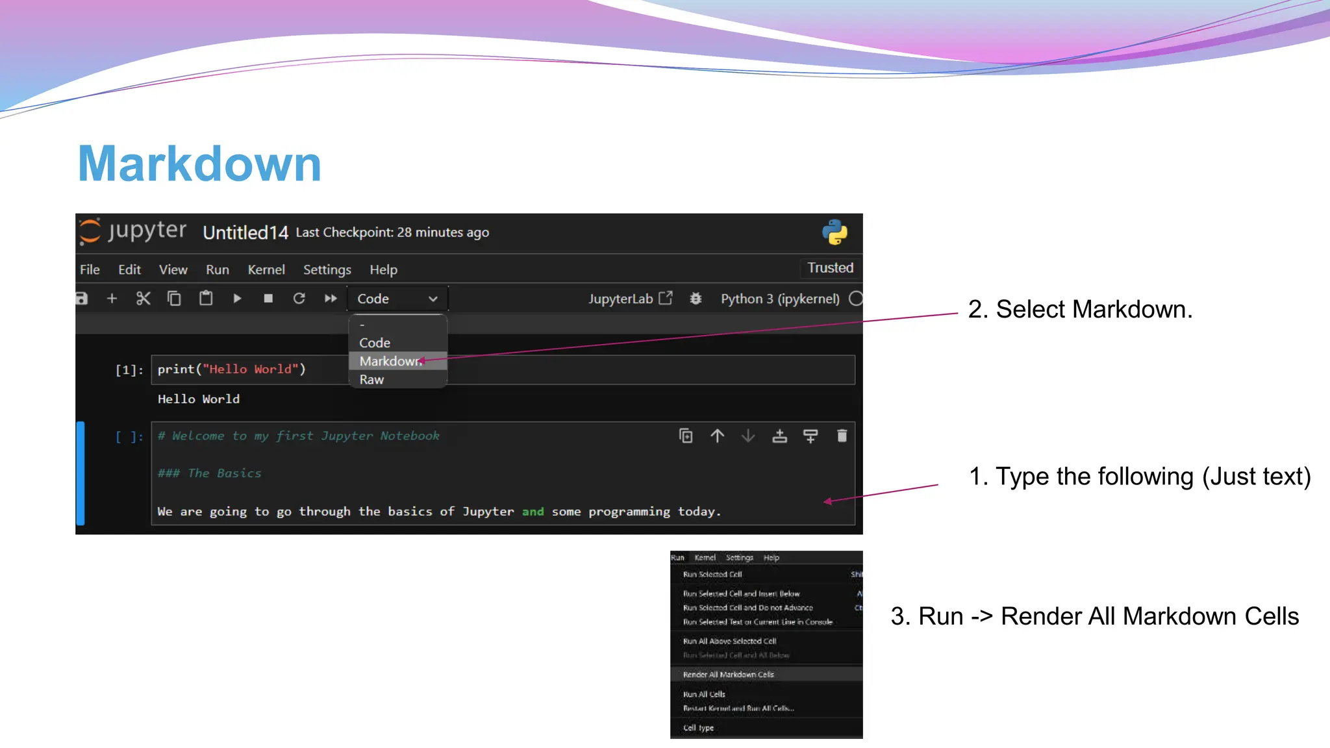This screenshot has height=748, width=1330.
Task: Paste the cell from the clipboard icon
Action: tap(206, 299)
